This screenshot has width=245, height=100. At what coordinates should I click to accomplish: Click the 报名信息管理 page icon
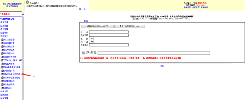(2, 40)
